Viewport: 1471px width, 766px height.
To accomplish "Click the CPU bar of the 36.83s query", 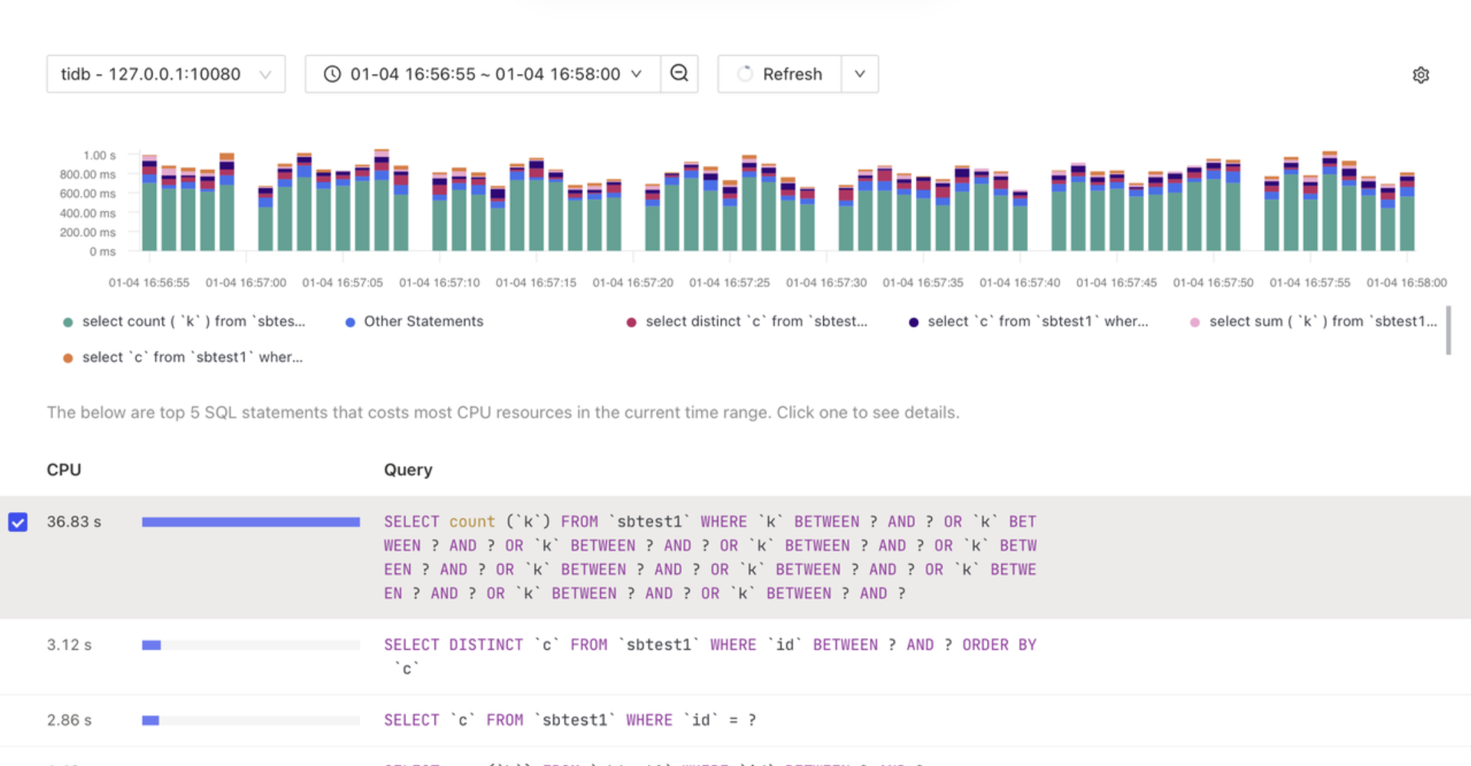I will coord(251,522).
